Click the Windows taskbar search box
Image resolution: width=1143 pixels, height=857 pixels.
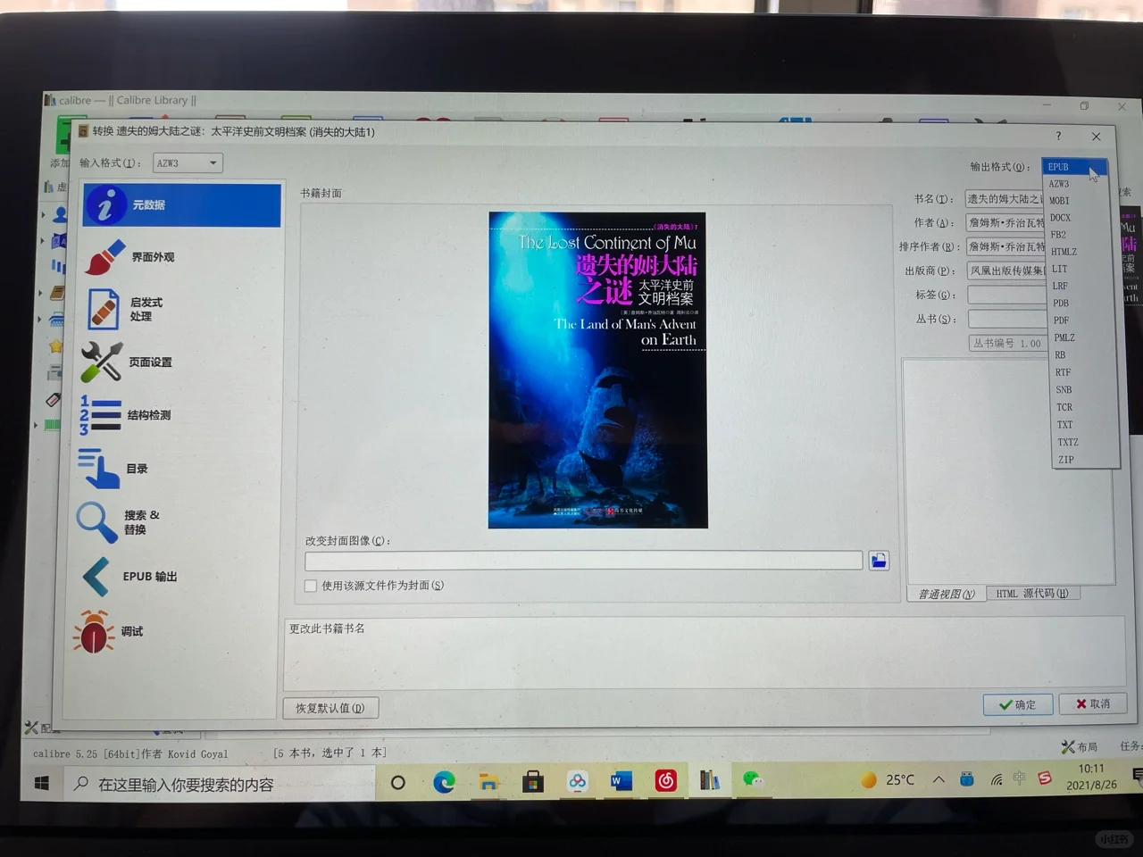pyautogui.click(x=221, y=784)
